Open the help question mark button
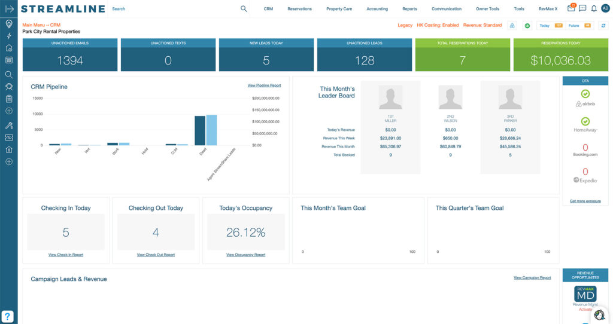Viewport: 613px width, 324px height. (7, 317)
